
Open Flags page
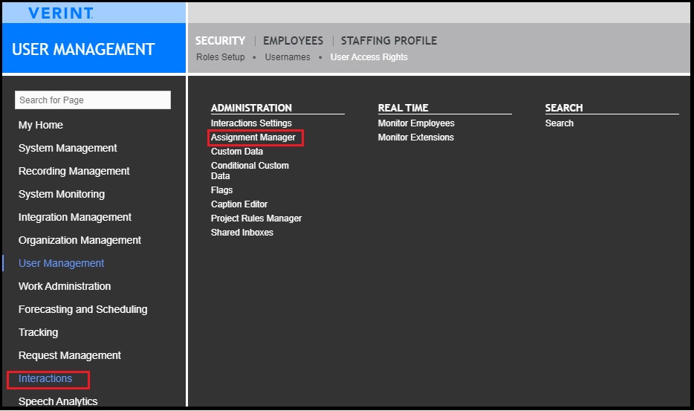(x=221, y=190)
